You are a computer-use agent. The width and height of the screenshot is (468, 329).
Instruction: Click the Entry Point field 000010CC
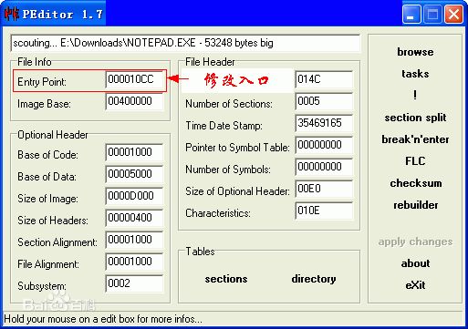pos(134,80)
